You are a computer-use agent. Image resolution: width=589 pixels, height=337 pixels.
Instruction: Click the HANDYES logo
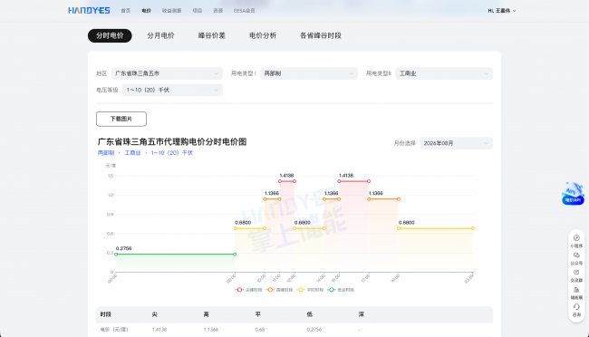tap(89, 11)
